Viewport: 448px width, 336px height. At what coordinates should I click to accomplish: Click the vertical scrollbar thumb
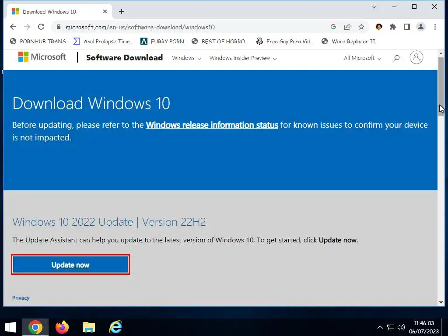coord(441,87)
